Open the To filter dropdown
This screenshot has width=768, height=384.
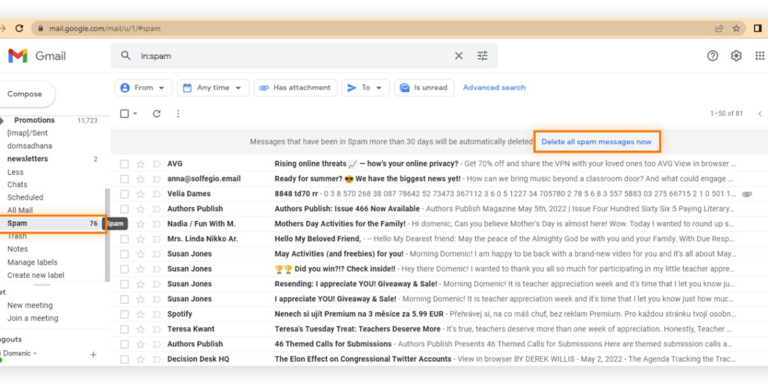pos(365,88)
